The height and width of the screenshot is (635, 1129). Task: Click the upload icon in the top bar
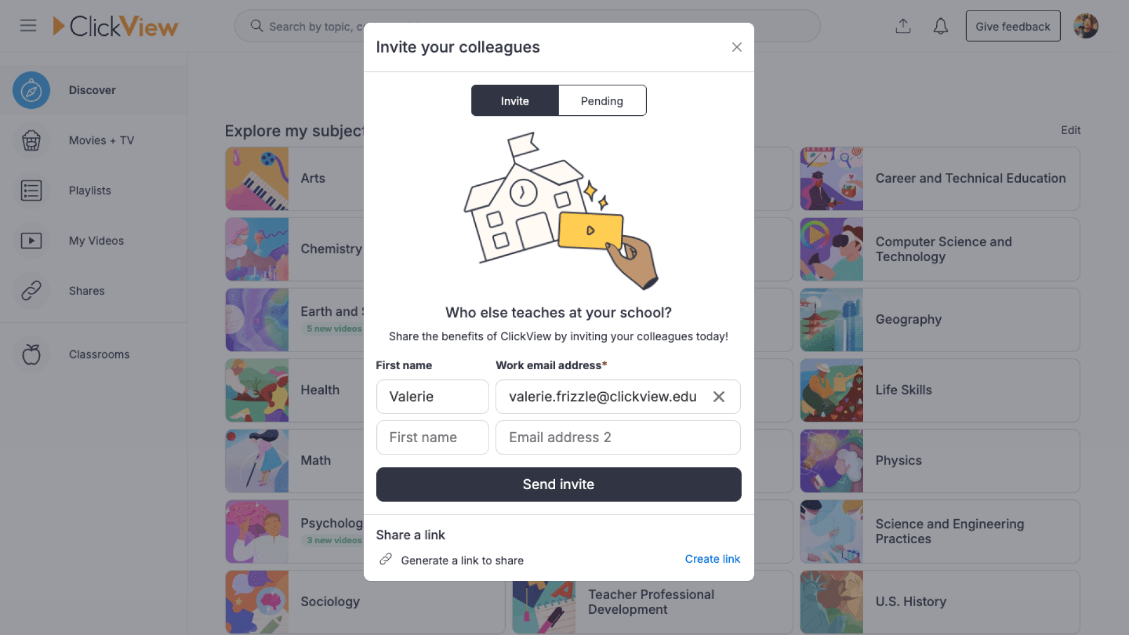point(903,26)
